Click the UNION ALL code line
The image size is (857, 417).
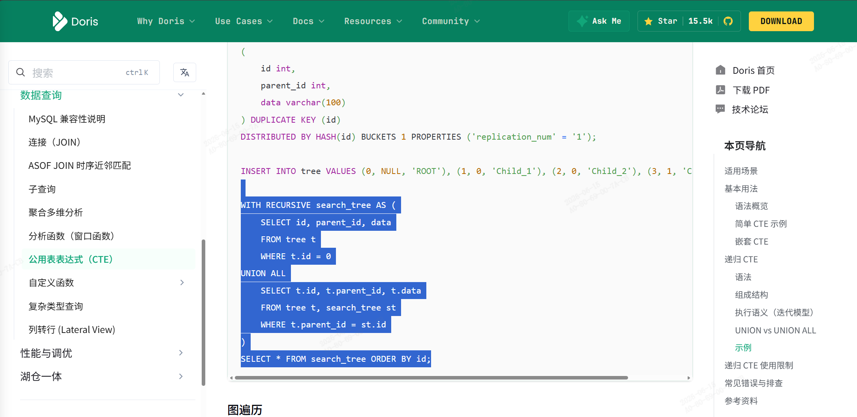(263, 273)
